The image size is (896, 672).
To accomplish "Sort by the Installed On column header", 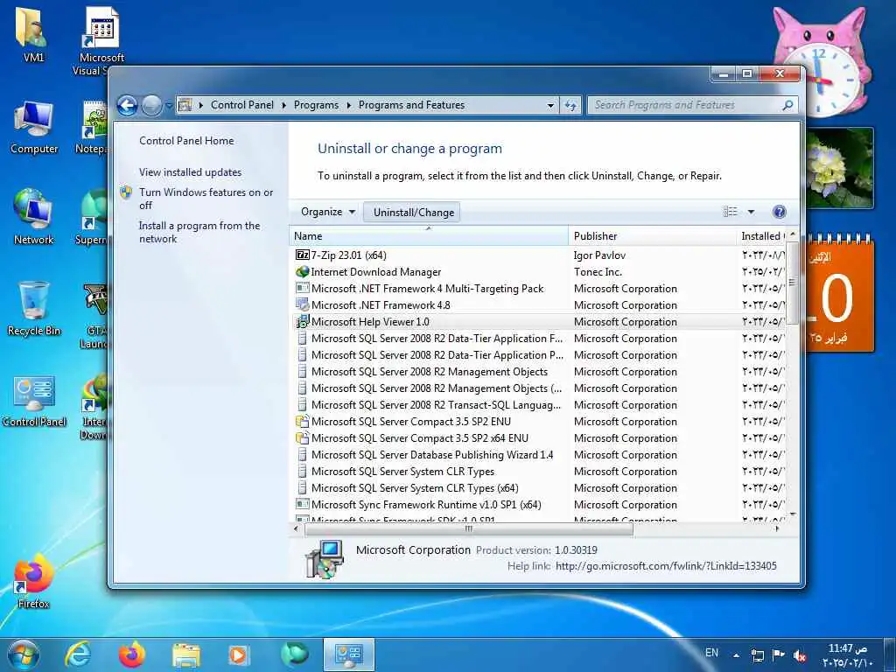I will coord(762,236).
